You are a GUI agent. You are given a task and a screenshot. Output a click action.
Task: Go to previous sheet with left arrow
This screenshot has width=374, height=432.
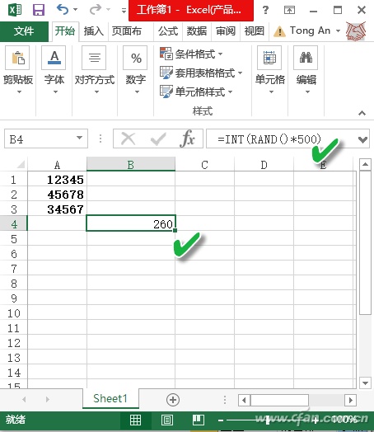24,399
